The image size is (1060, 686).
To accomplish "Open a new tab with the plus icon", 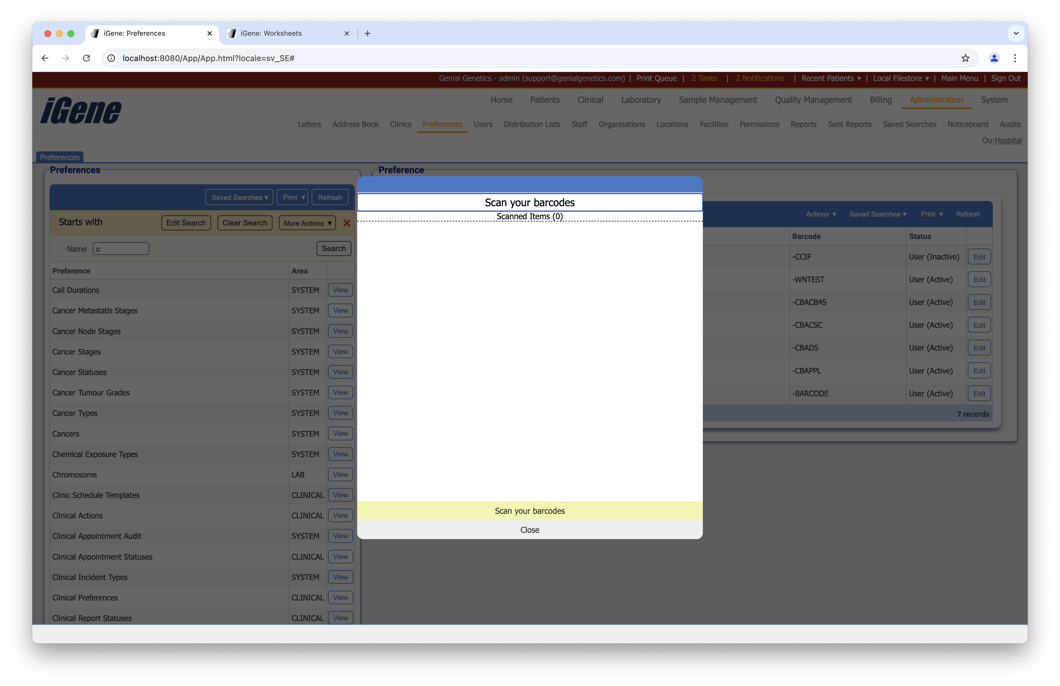I will [x=368, y=33].
